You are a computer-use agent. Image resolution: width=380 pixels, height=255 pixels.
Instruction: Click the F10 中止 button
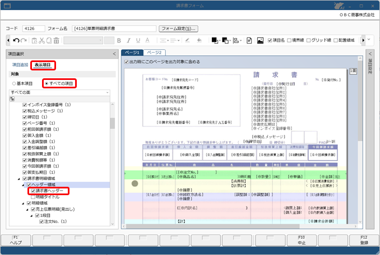302,240
